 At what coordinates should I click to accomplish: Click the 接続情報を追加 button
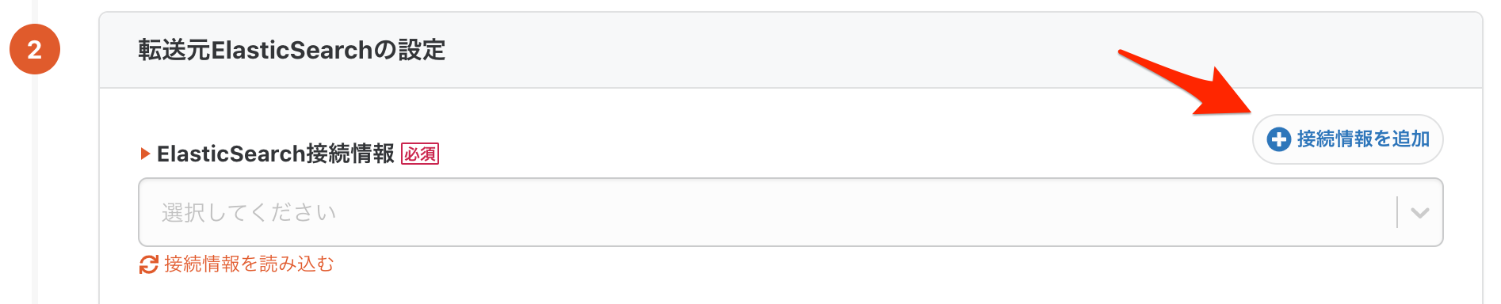(1347, 139)
